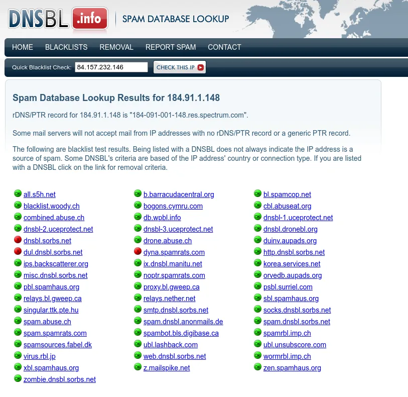Click green OK icon beside z.mailspike.net
This screenshot has height=397, width=408.
click(138, 367)
